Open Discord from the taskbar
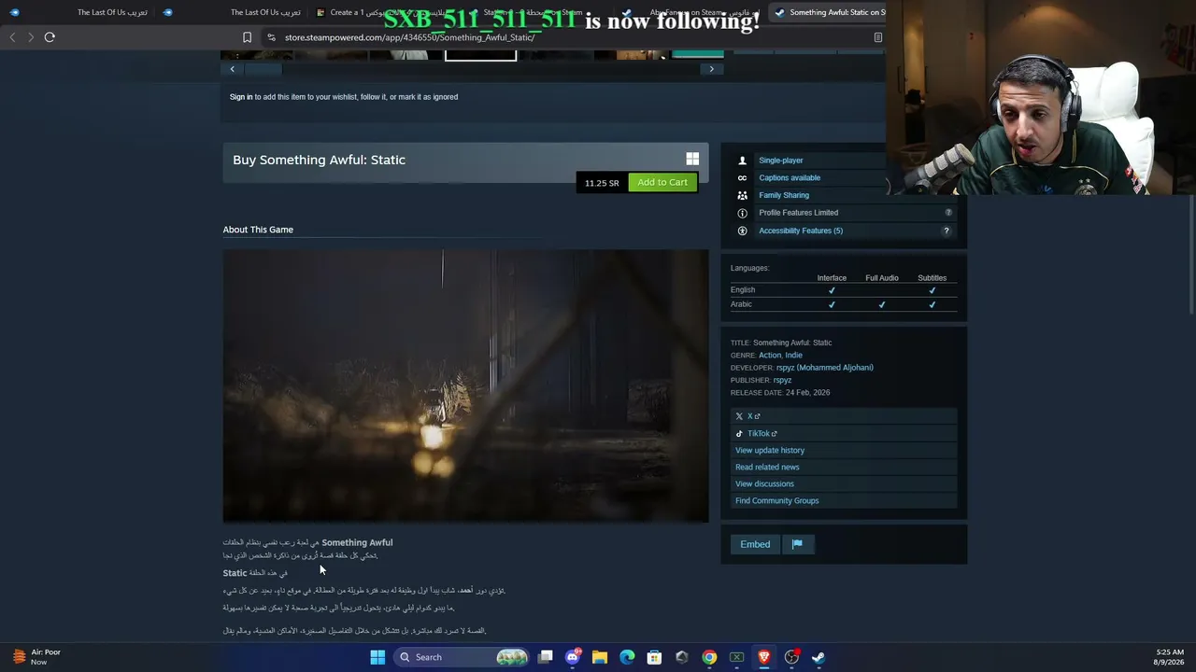Image resolution: width=1196 pixels, height=672 pixels. pyautogui.click(x=573, y=657)
